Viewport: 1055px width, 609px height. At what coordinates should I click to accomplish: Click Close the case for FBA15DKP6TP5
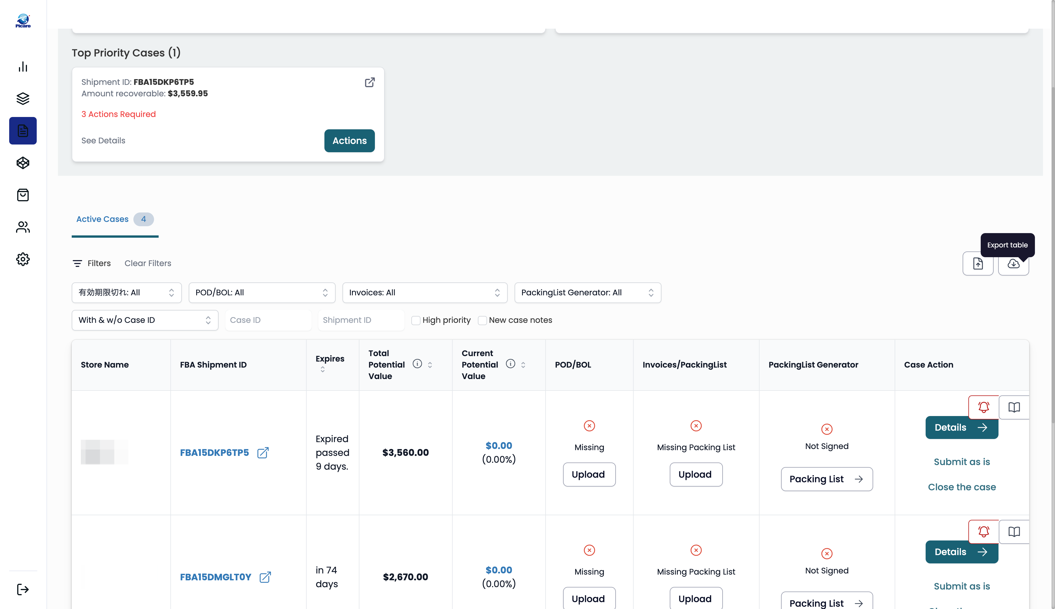click(x=962, y=487)
